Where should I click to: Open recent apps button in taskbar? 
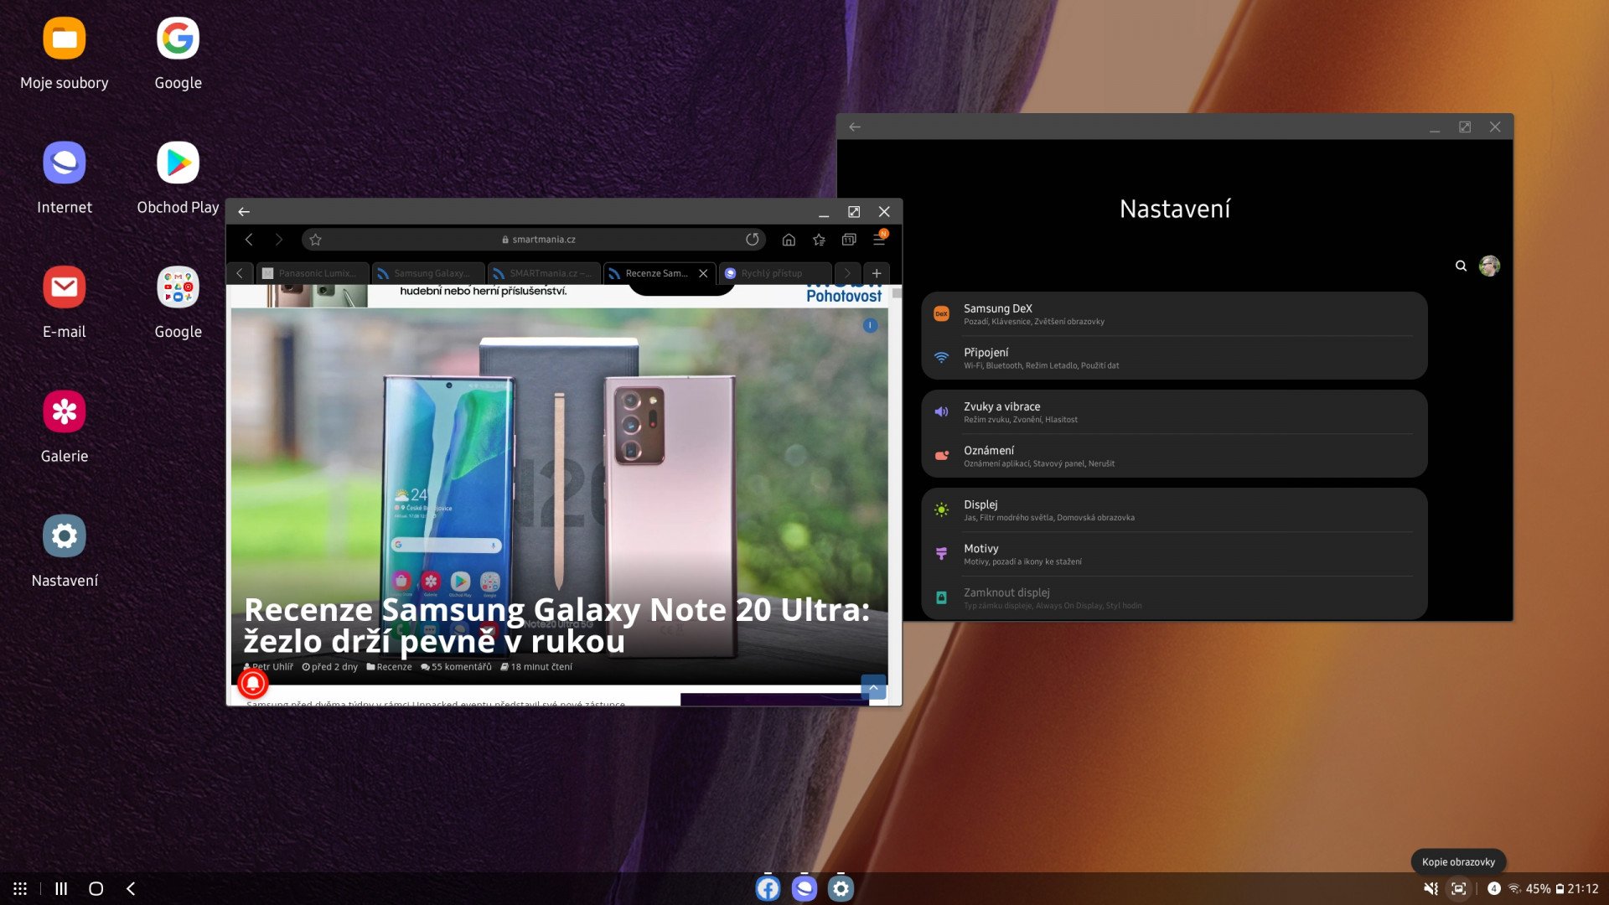(61, 889)
